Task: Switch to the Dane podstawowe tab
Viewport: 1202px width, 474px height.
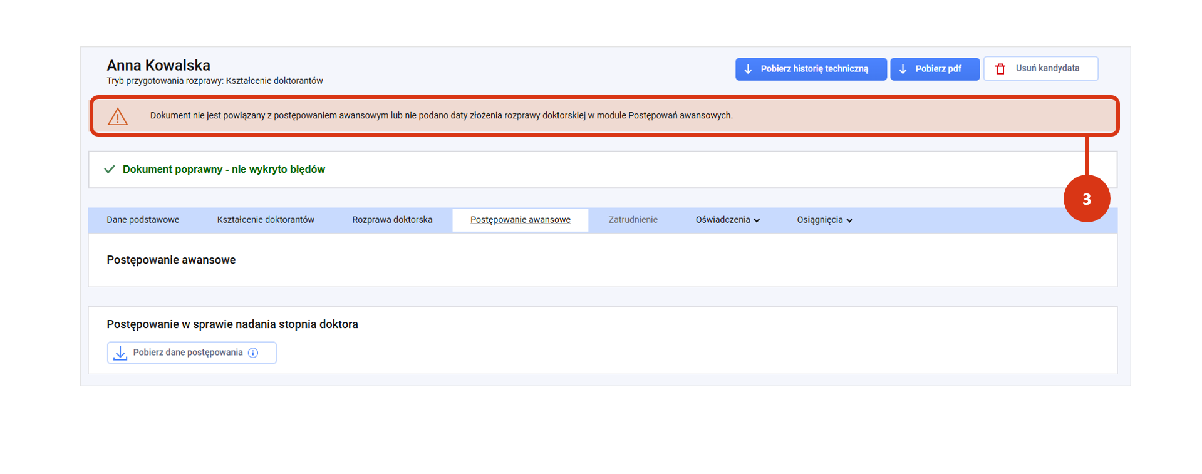Action: pyautogui.click(x=143, y=220)
